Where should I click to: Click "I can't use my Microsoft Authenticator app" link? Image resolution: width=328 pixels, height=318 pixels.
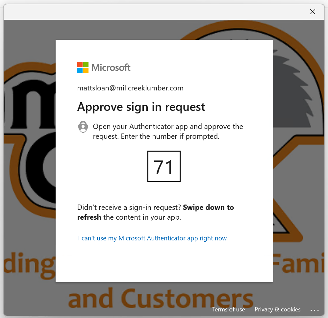tap(152, 238)
